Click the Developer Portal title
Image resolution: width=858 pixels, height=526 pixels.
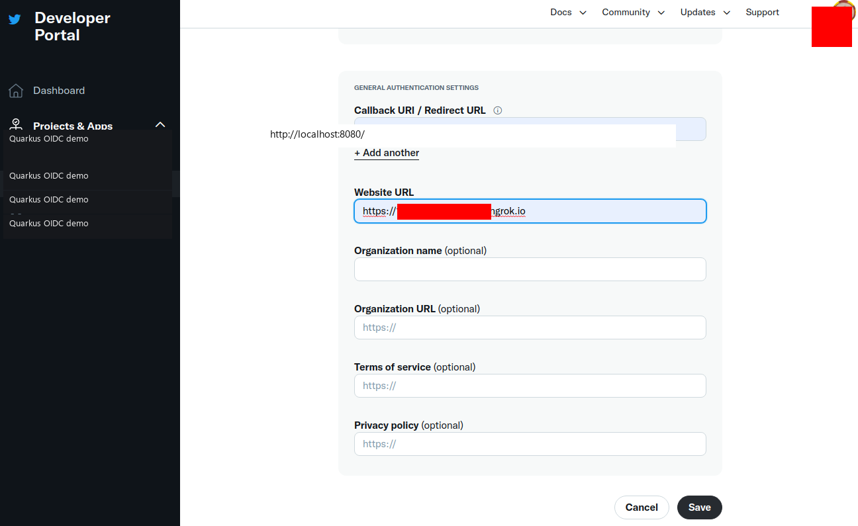tap(72, 26)
